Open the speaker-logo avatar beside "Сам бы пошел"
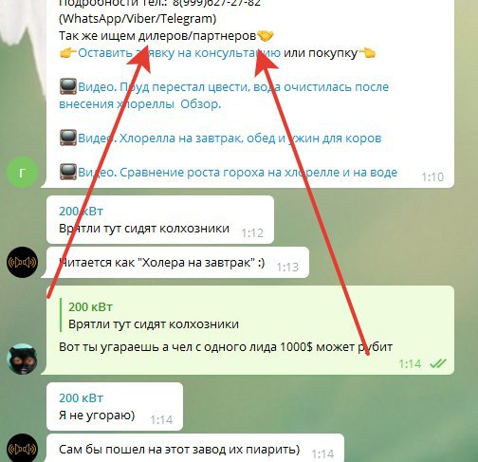The image size is (478, 462). [22, 449]
